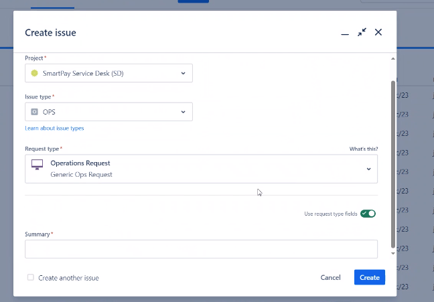Click the SmartPay project avatar icon
The width and height of the screenshot is (434, 302).
34,73
